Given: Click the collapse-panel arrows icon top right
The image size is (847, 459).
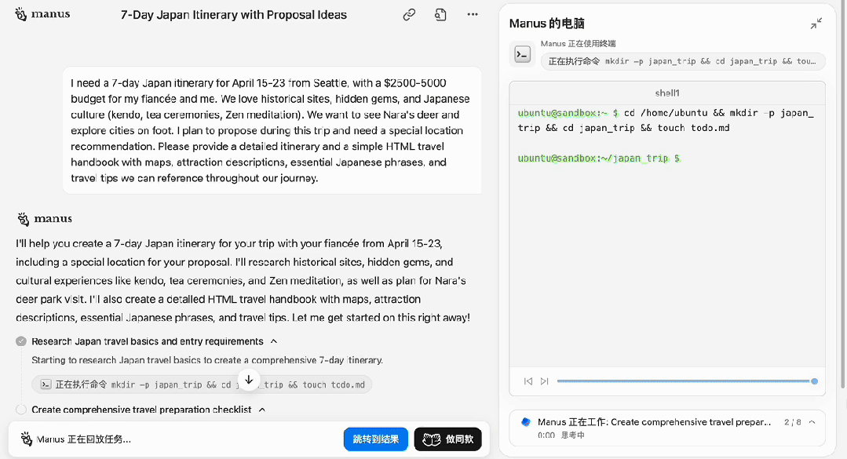Looking at the screenshot, I should tap(816, 24).
